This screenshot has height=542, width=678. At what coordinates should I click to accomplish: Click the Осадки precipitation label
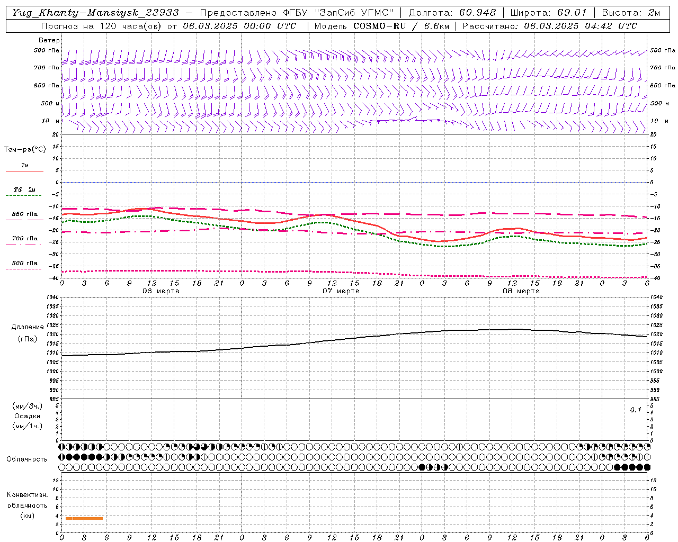(x=28, y=416)
